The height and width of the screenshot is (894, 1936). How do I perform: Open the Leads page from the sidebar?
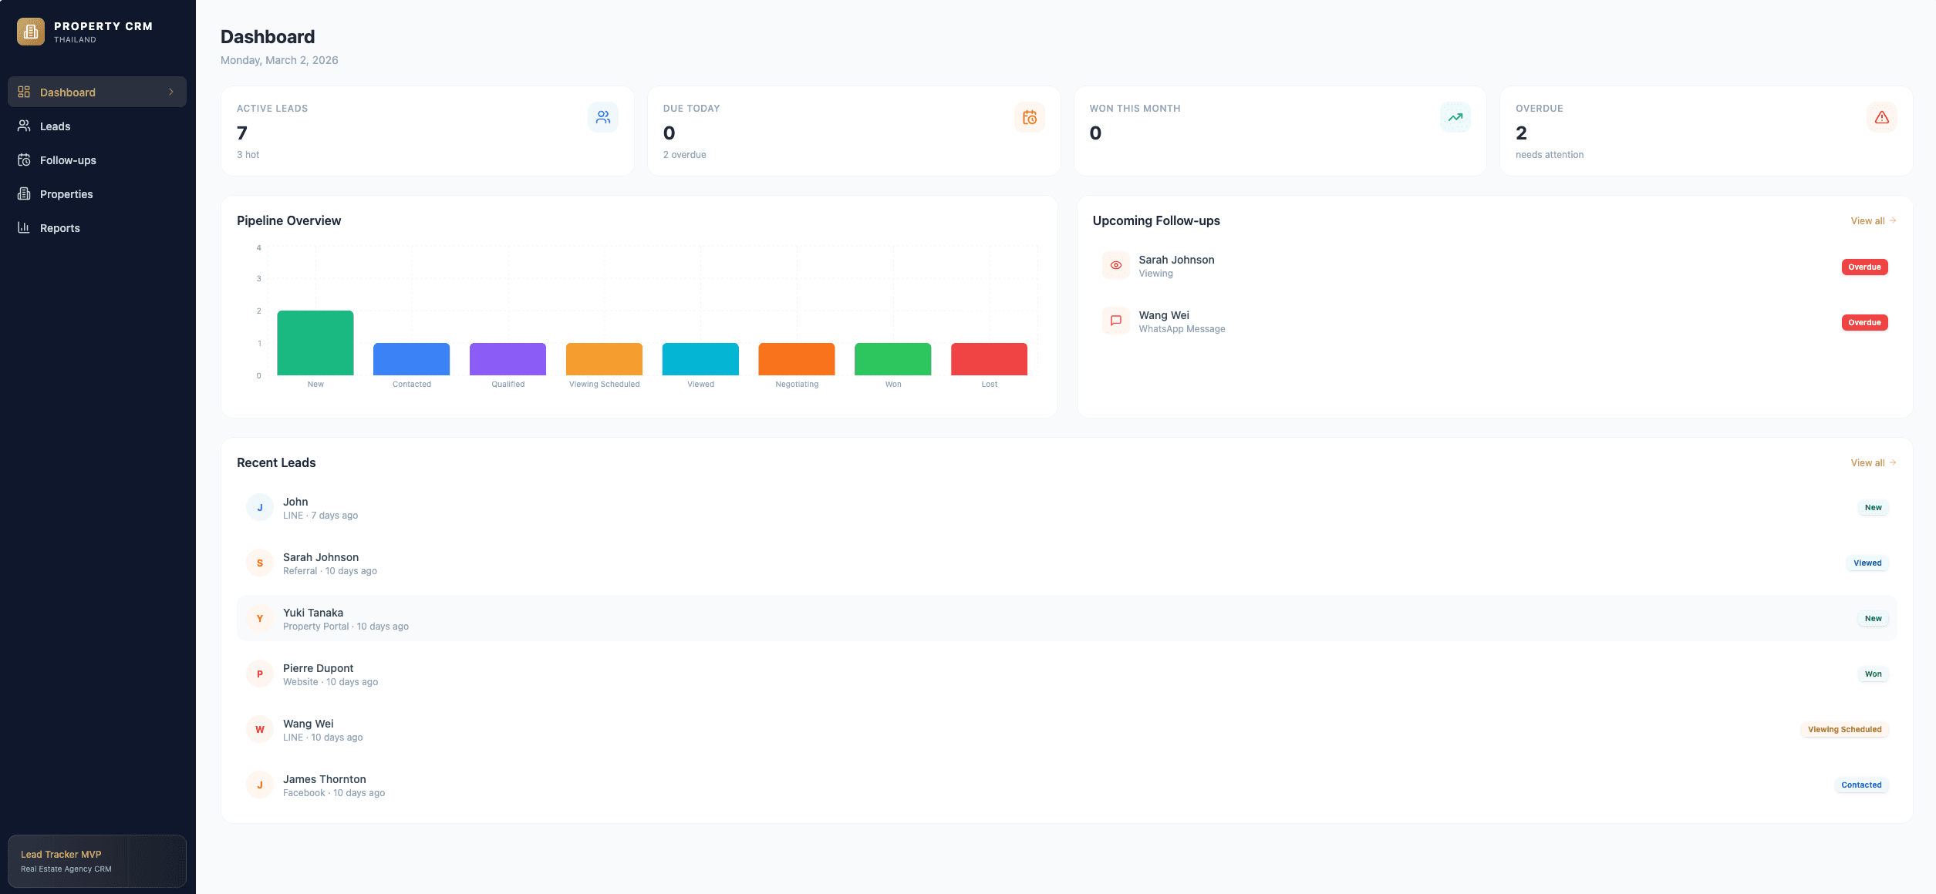tap(55, 126)
